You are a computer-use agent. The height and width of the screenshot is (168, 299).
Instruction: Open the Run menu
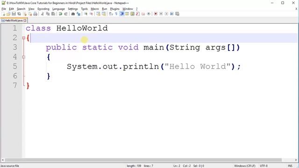click(105, 9)
